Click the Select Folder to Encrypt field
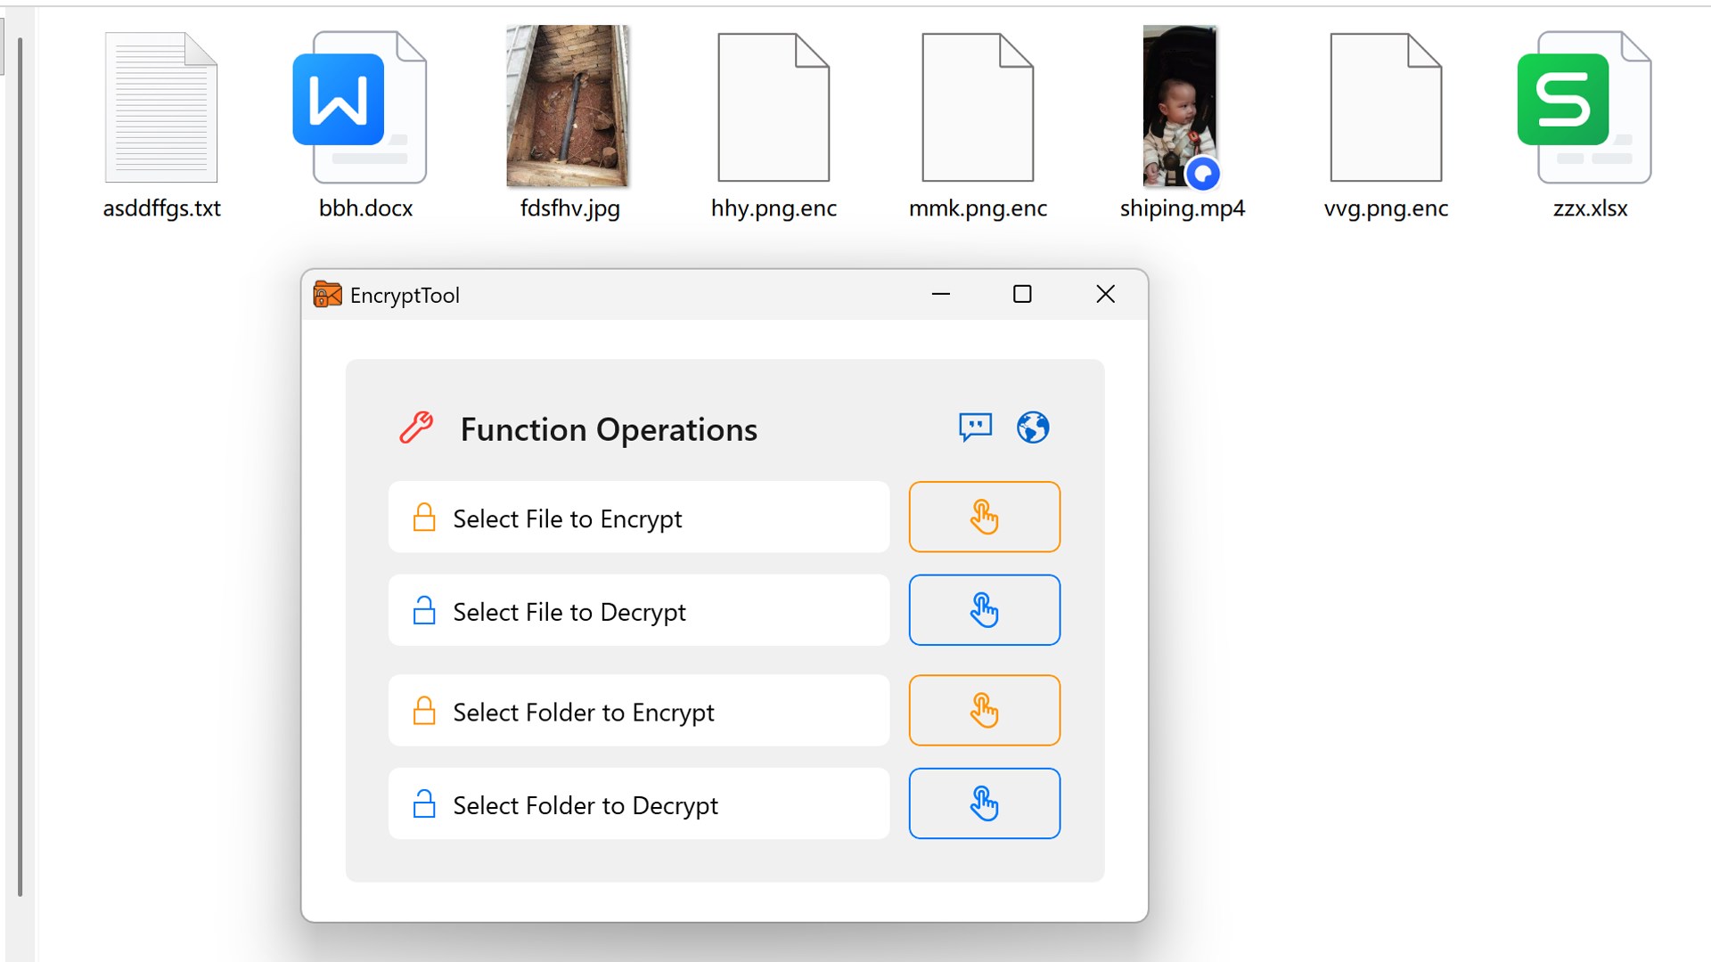Screen dimensions: 1711x962 (638, 711)
